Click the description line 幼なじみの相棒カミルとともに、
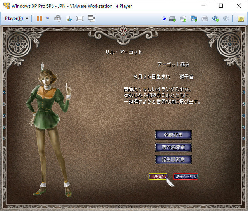The height and width of the screenshot is (211, 248). (157, 95)
